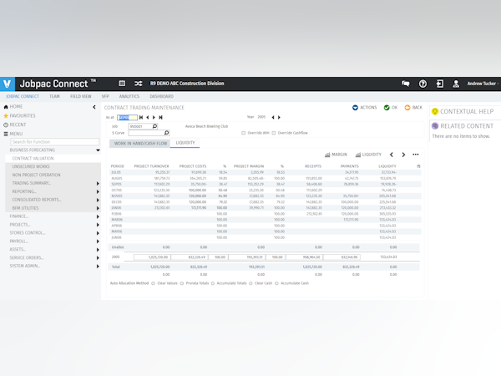
Task: Toggle the MENU hamburger item
Action: point(13,134)
